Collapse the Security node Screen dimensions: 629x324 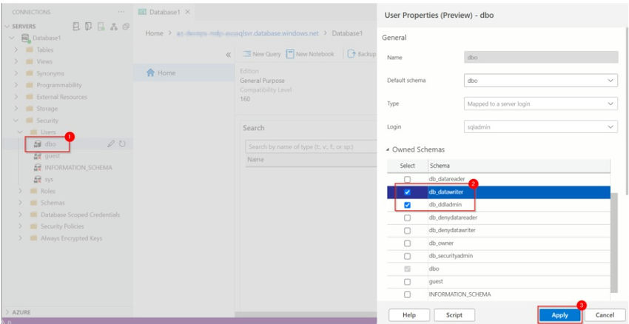click(x=16, y=121)
